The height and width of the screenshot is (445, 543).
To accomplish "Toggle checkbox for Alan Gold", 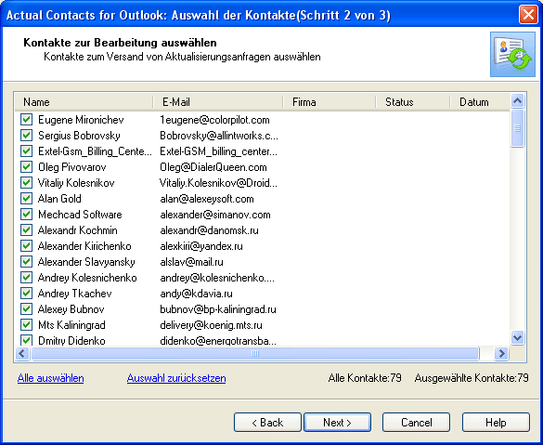I will (26, 198).
